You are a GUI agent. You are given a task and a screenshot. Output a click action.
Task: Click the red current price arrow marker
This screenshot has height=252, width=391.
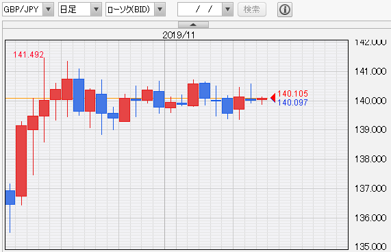[273, 98]
